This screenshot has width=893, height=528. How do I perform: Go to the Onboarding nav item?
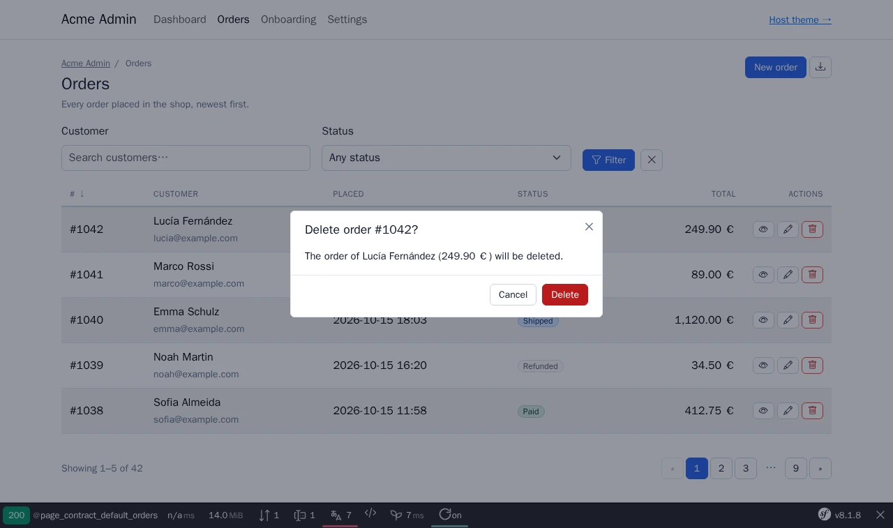tap(288, 20)
